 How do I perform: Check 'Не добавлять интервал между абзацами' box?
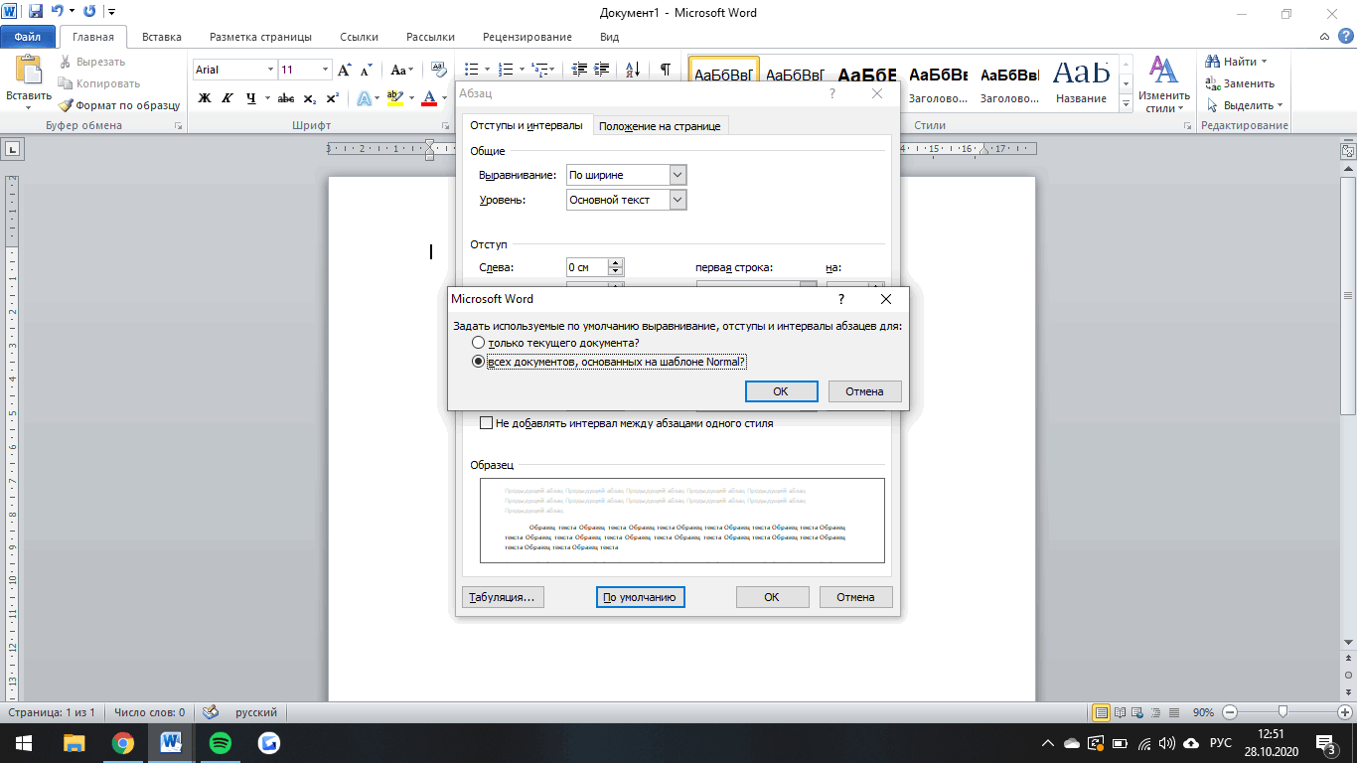click(x=486, y=423)
